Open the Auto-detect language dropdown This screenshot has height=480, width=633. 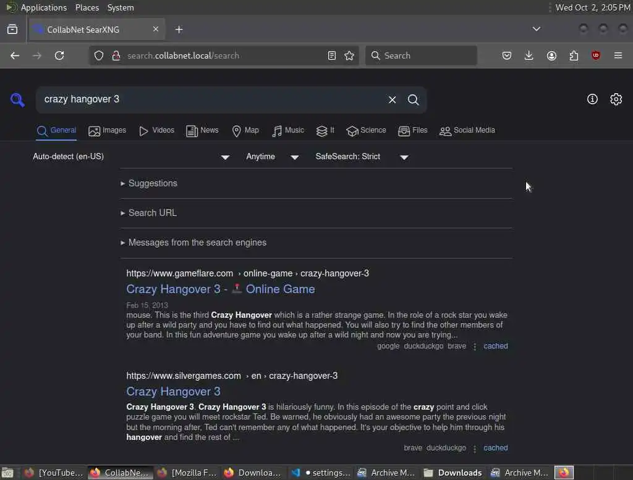[x=132, y=157]
